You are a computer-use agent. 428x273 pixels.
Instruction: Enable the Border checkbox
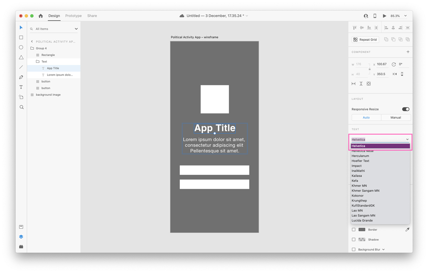point(353,230)
